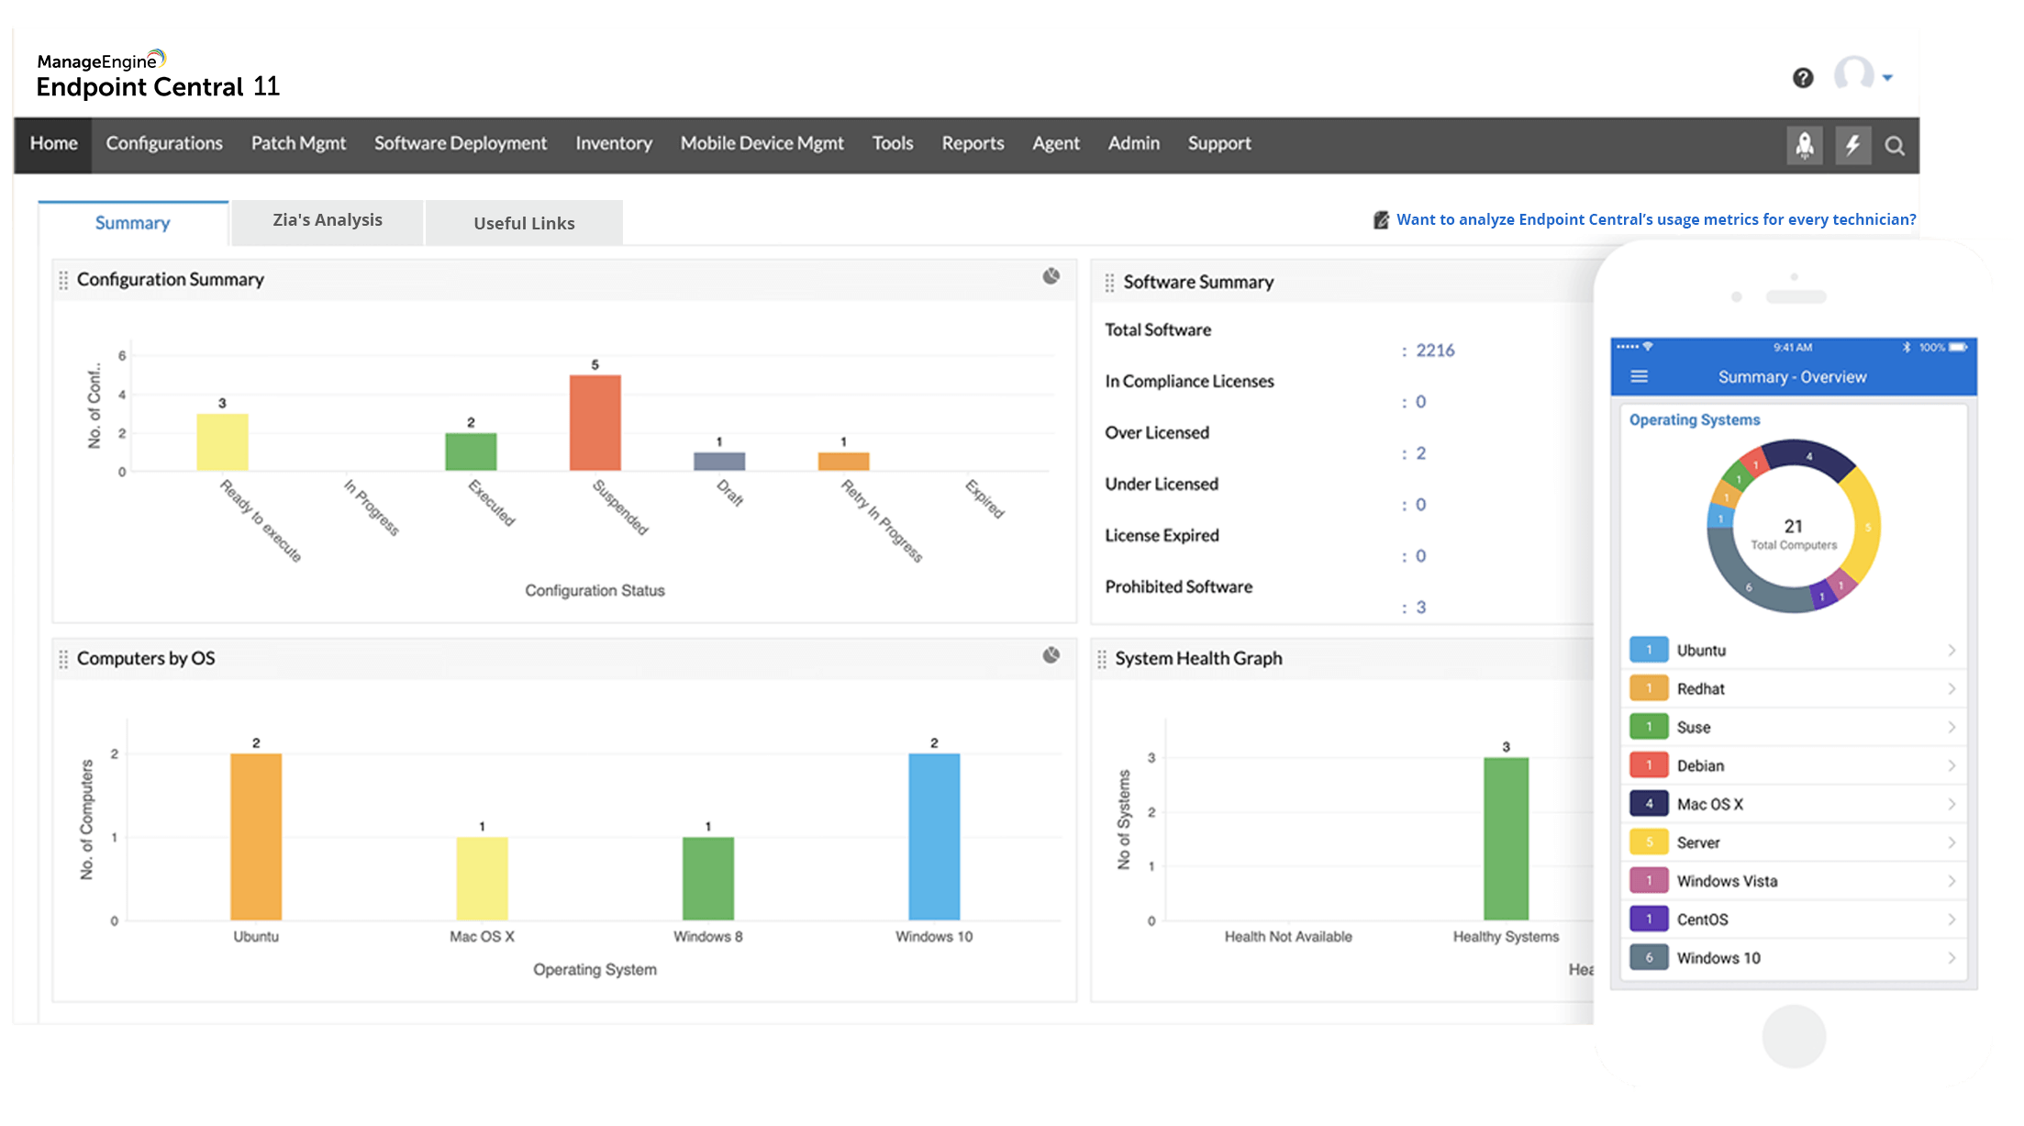This screenshot has height=1126, width=2024.
Task: Click the mobile Summary Overview menu icon
Action: [1642, 376]
